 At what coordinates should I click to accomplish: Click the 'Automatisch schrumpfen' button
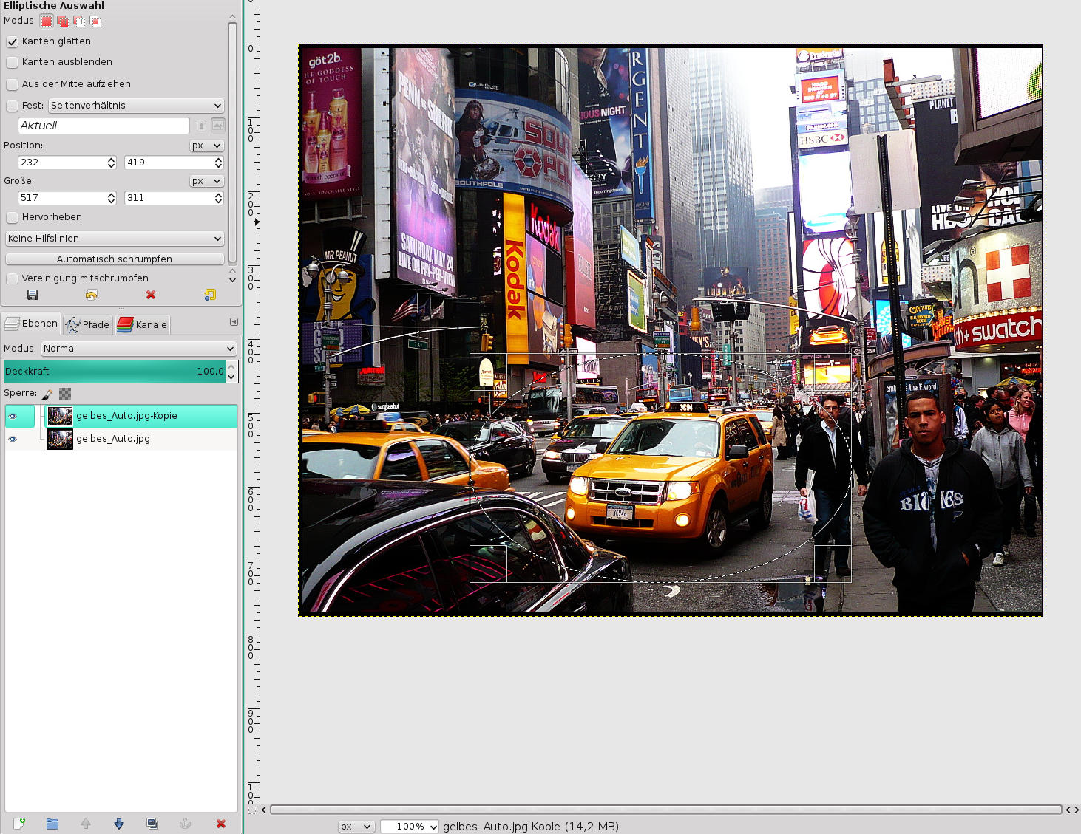(115, 259)
